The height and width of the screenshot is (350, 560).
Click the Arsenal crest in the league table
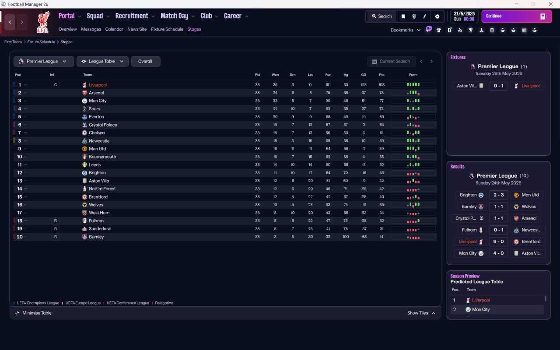click(x=84, y=93)
